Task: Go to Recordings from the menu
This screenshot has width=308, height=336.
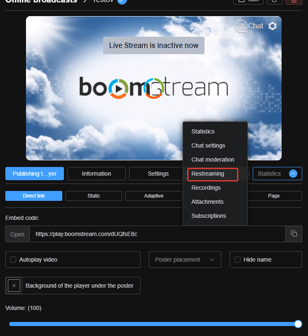Action: click(206, 188)
